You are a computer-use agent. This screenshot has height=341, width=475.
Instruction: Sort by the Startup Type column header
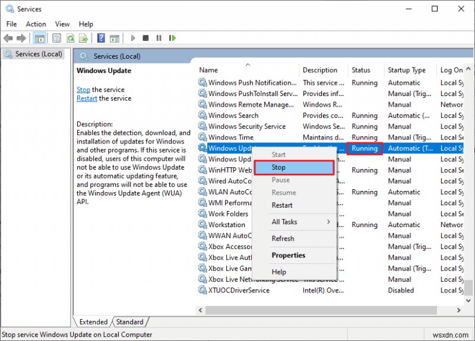coord(406,70)
